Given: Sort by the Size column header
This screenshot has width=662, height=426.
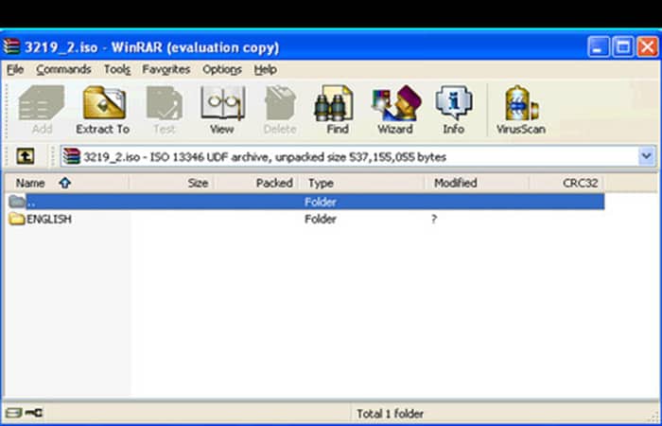Looking at the screenshot, I should tap(172, 183).
